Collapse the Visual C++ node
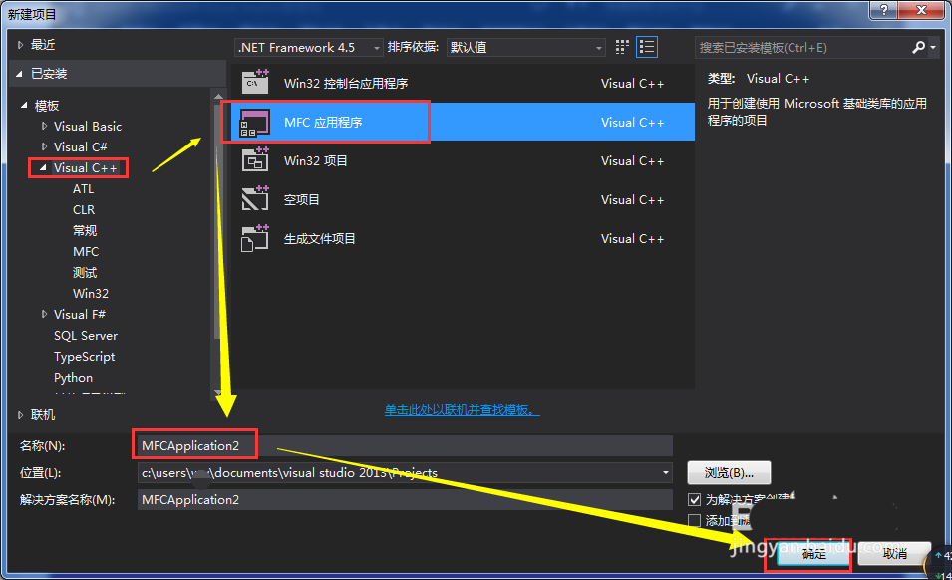 pos(43,168)
